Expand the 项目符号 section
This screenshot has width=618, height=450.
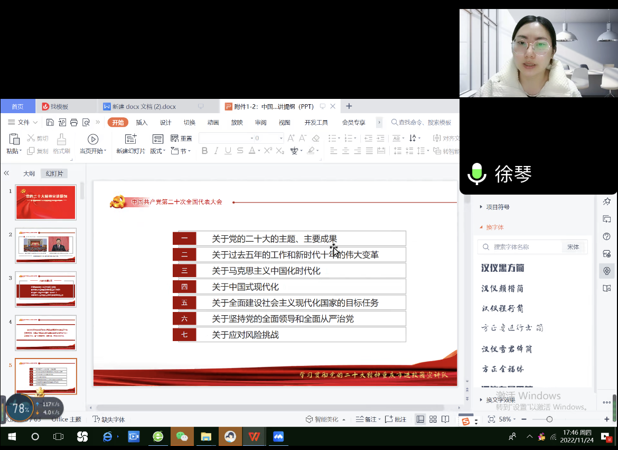point(498,207)
